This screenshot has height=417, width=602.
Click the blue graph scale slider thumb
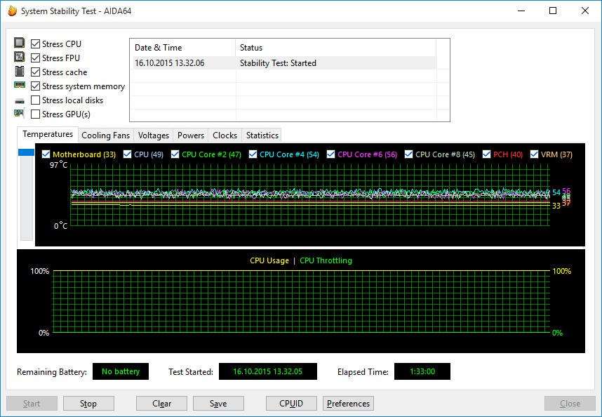tap(26, 152)
